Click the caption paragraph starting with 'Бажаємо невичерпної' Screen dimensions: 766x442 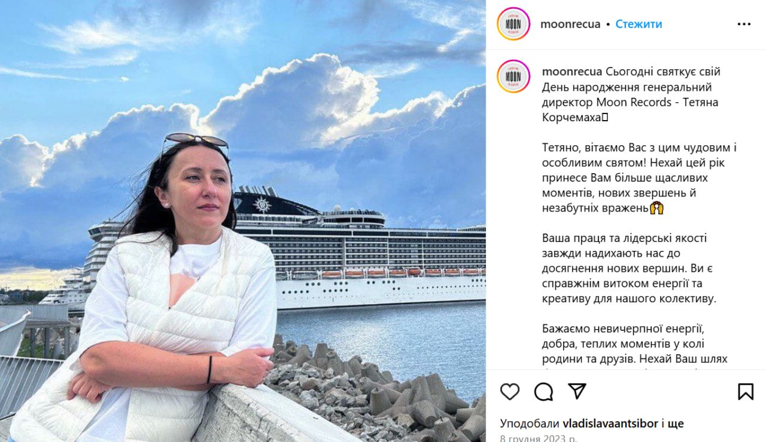(635, 344)
